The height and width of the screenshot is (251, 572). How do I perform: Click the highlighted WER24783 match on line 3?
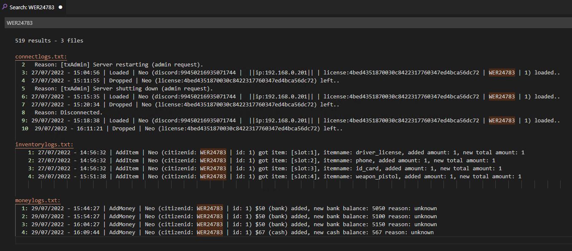pos(502,72)
